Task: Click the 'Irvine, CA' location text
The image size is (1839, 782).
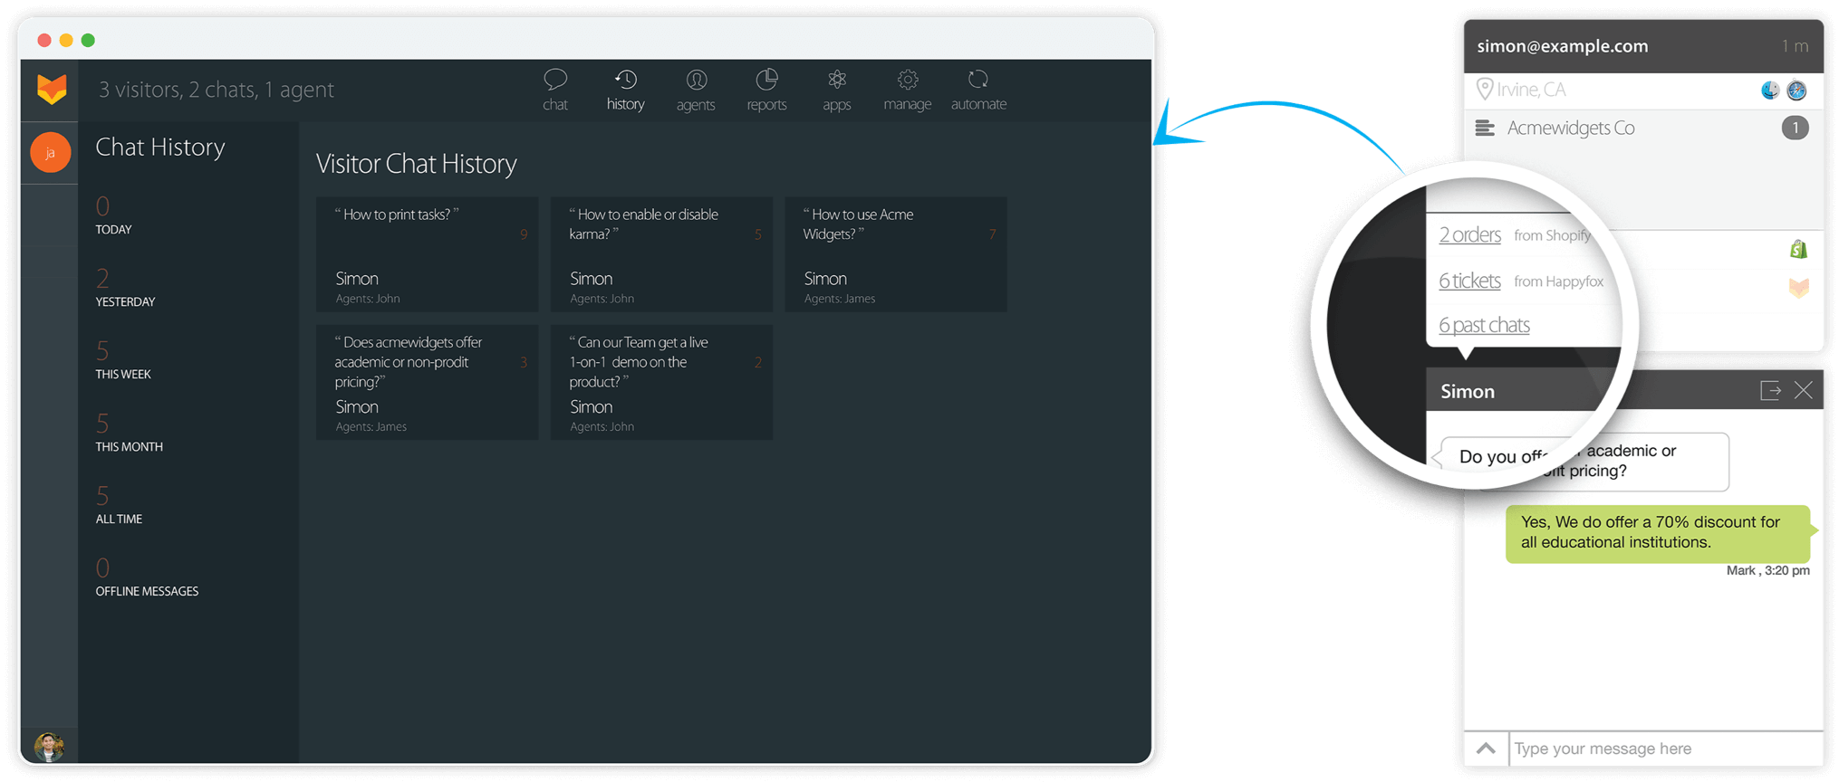Action: (x=1531, y=90)
